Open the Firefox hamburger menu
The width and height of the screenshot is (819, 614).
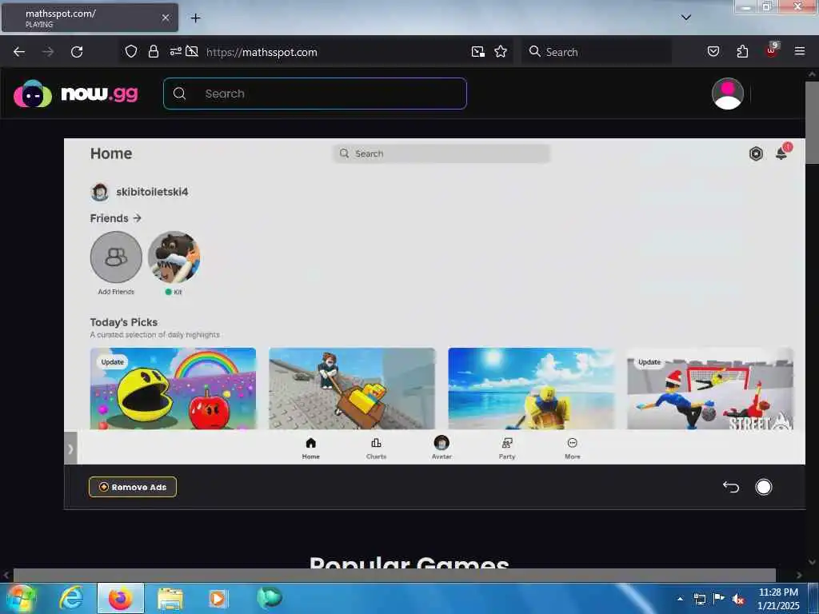(800, 51)
